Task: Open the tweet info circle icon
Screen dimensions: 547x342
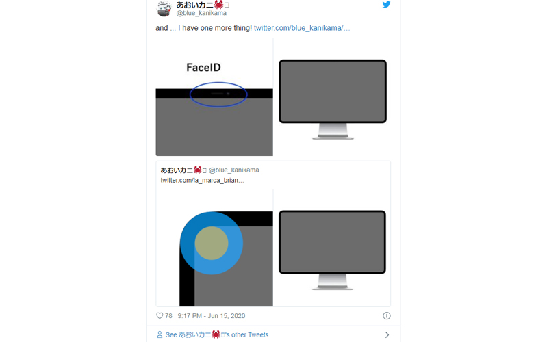Action: pos(387,315)
